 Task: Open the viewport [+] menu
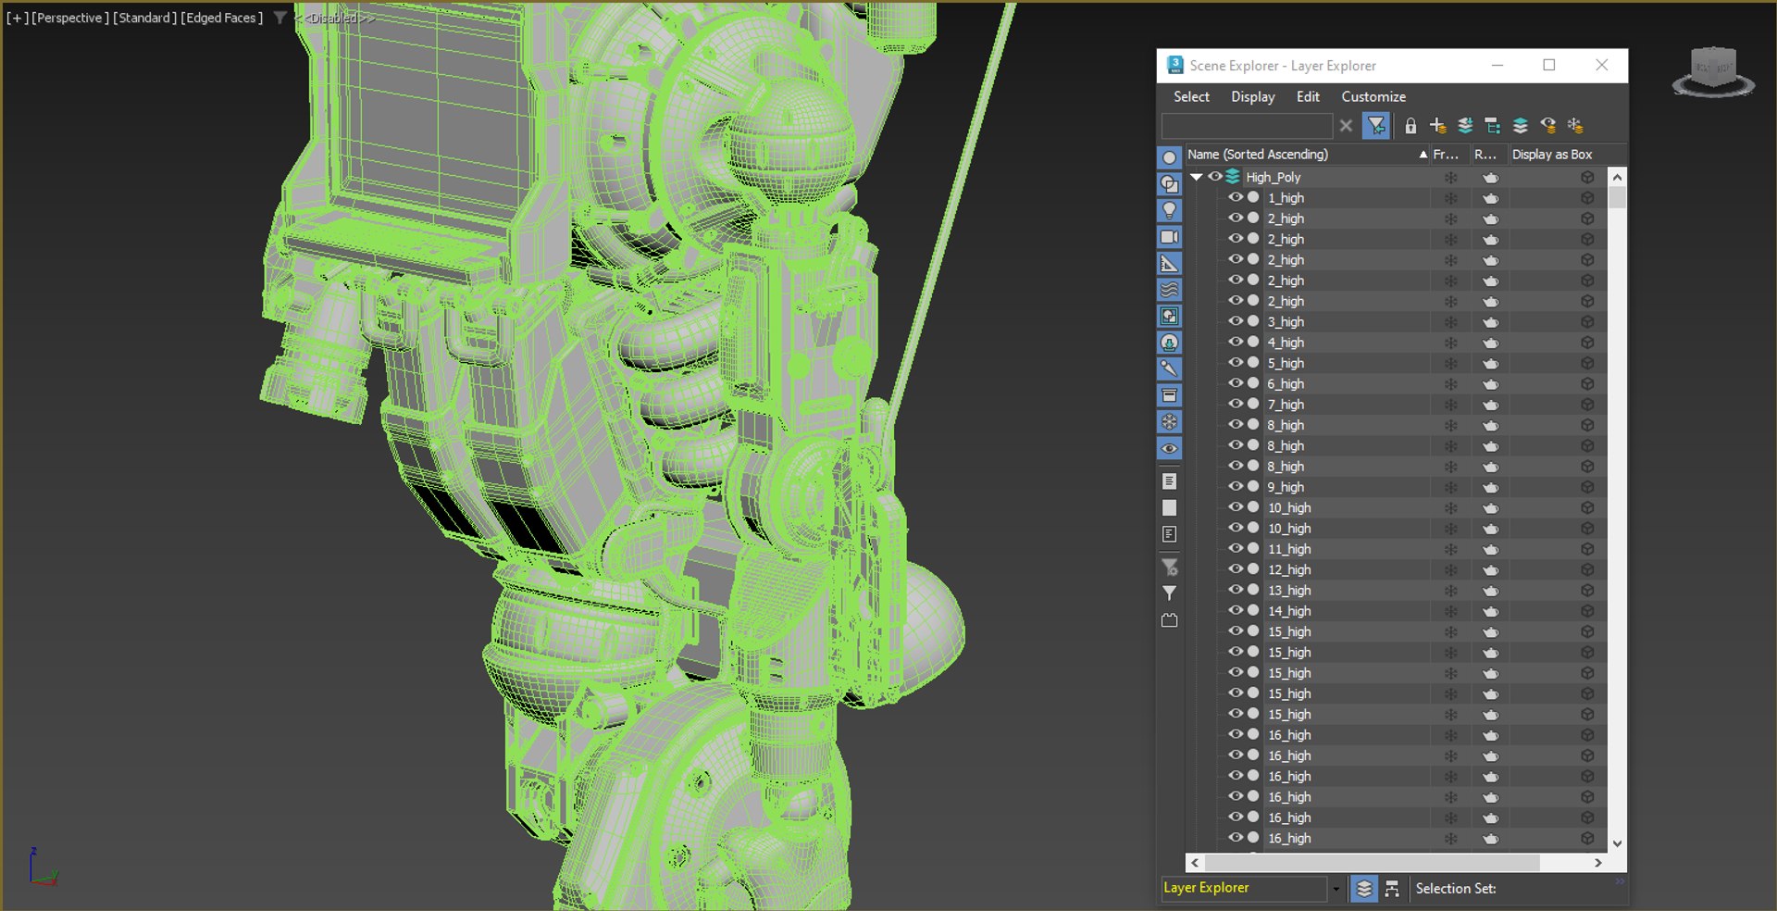(17, 18)
